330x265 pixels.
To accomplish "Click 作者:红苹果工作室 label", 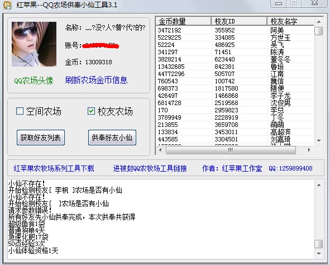I will click(x=232, y=168).
